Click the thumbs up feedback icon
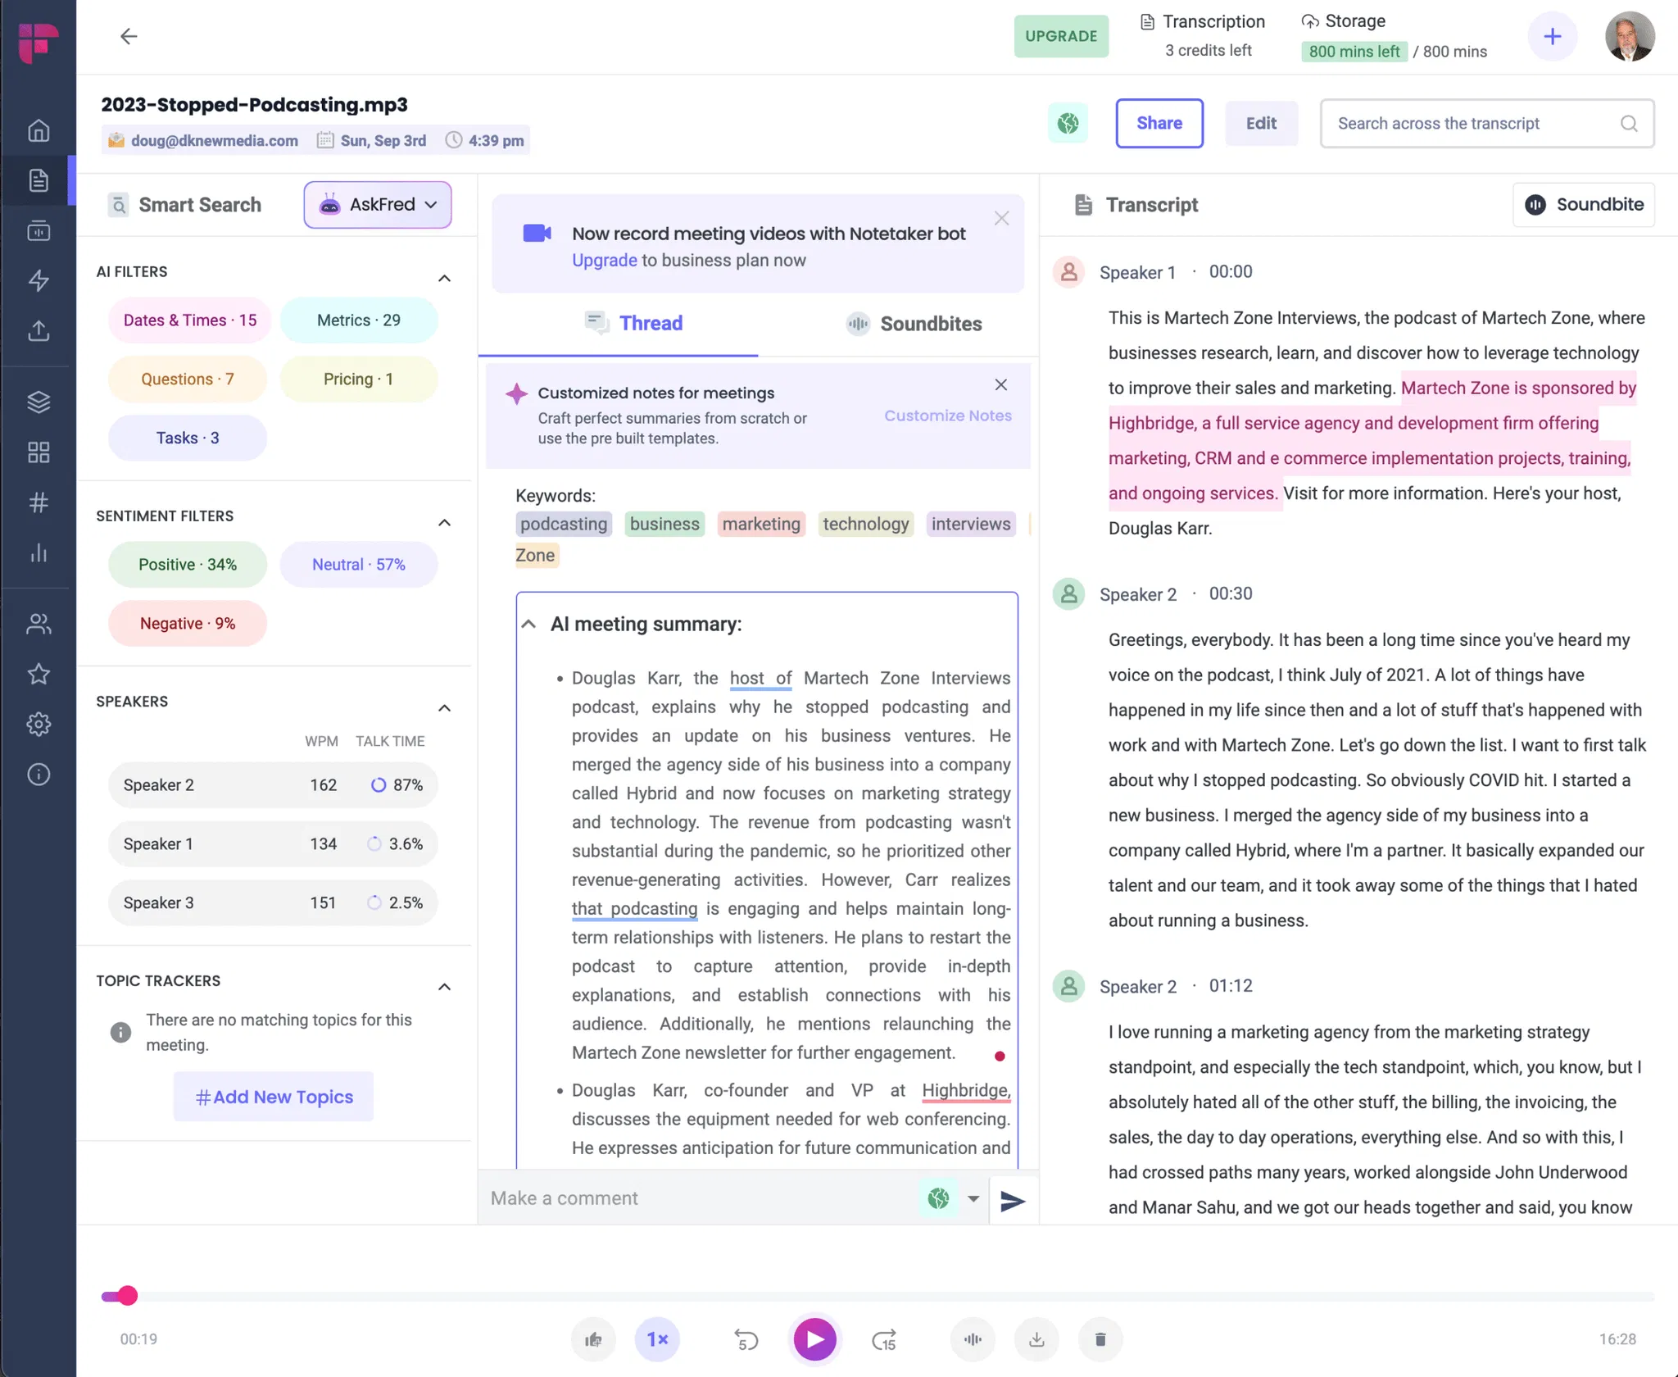Image resolution: width=1678 pixels, height=1377 pixels. (593, 1339)
